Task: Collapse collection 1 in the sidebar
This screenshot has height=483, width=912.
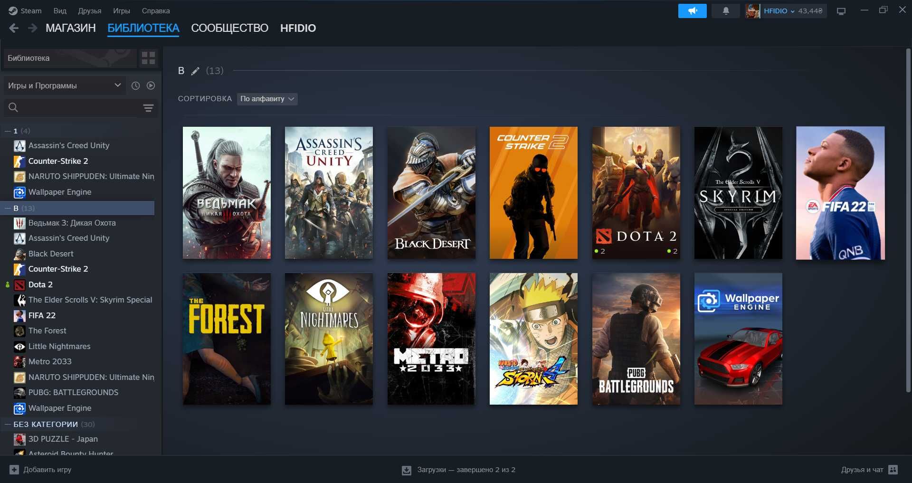Action: (x=8, y=131)
